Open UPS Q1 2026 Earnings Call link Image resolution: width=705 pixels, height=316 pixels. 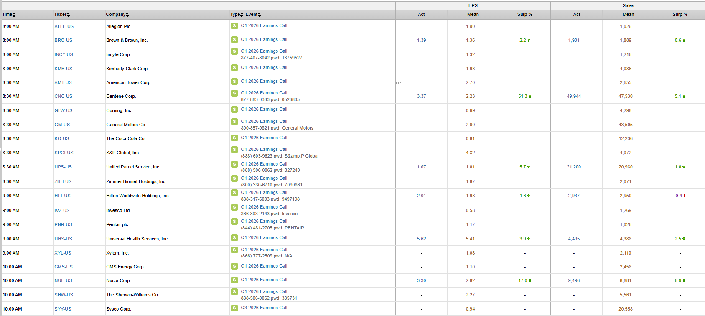pos(264,164)
